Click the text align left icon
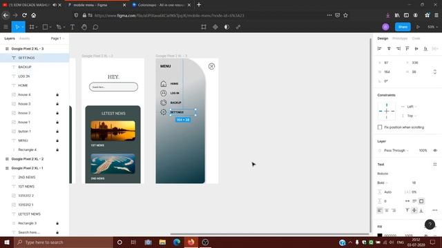 pos(380,210)
